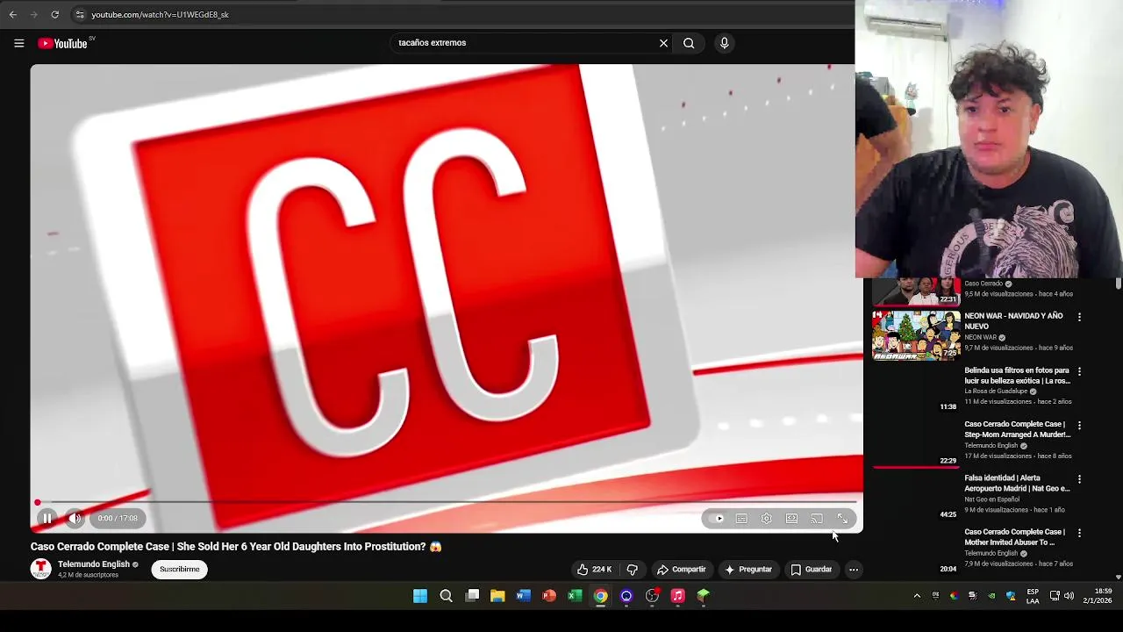Open File Explorer from taskbar
This screenshot has width=1123, height=632.
(x=497, y=596)
